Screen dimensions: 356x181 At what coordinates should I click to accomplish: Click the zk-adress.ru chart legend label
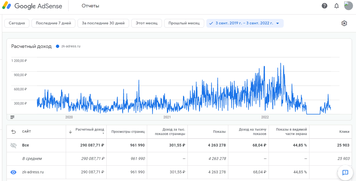point(71,46)
